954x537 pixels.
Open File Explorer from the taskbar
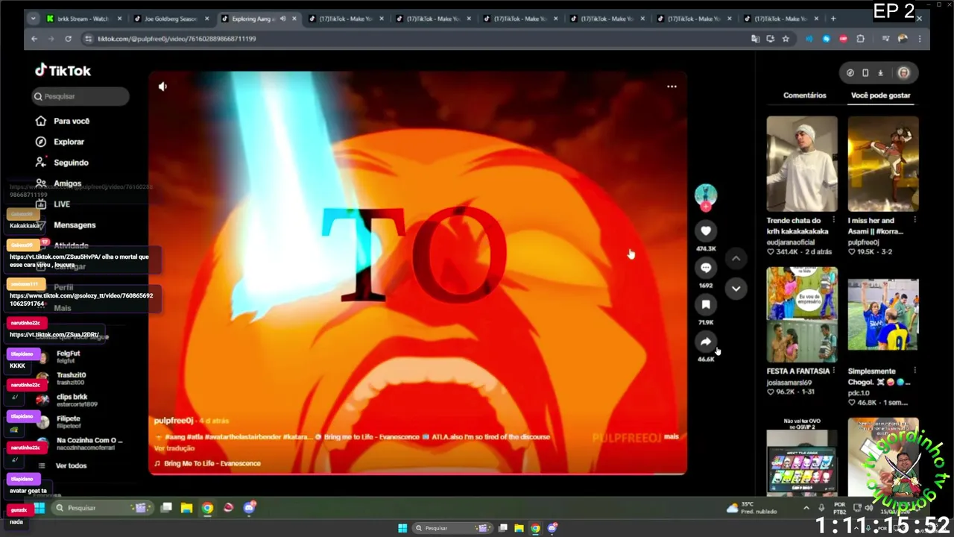[186, 508]
